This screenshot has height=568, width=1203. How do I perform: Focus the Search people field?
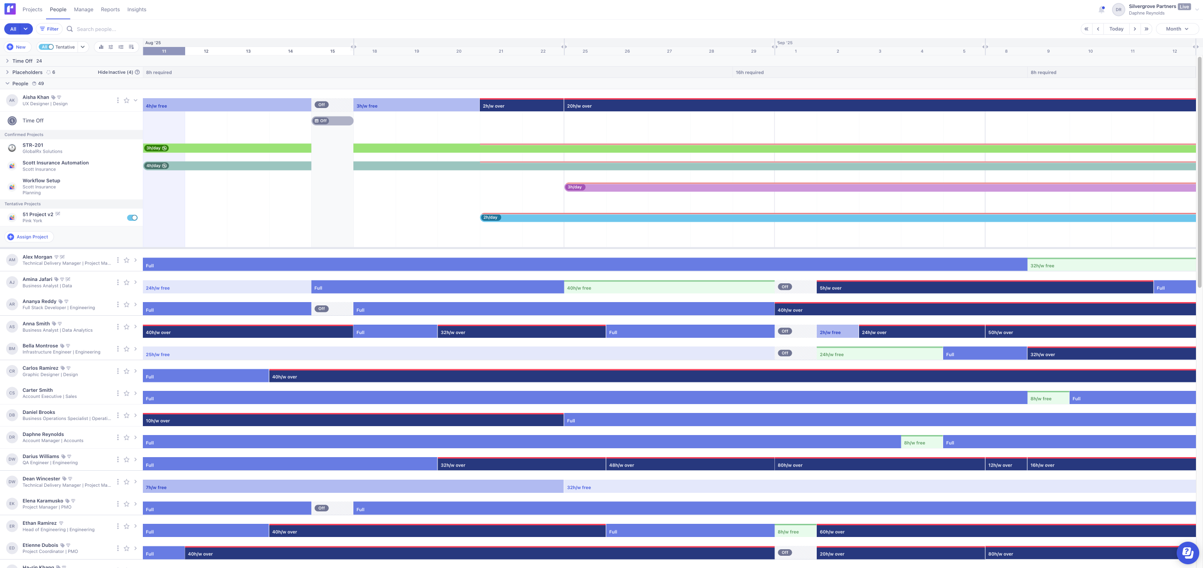tap(96, 29)
